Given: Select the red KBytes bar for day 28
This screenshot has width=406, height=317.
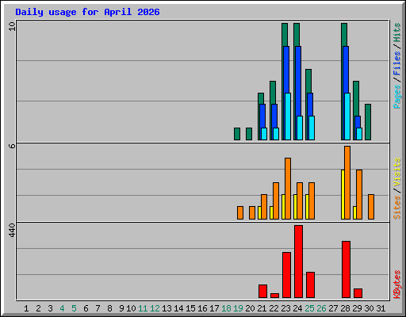Looking at the screenshot, I should (346, 269).
